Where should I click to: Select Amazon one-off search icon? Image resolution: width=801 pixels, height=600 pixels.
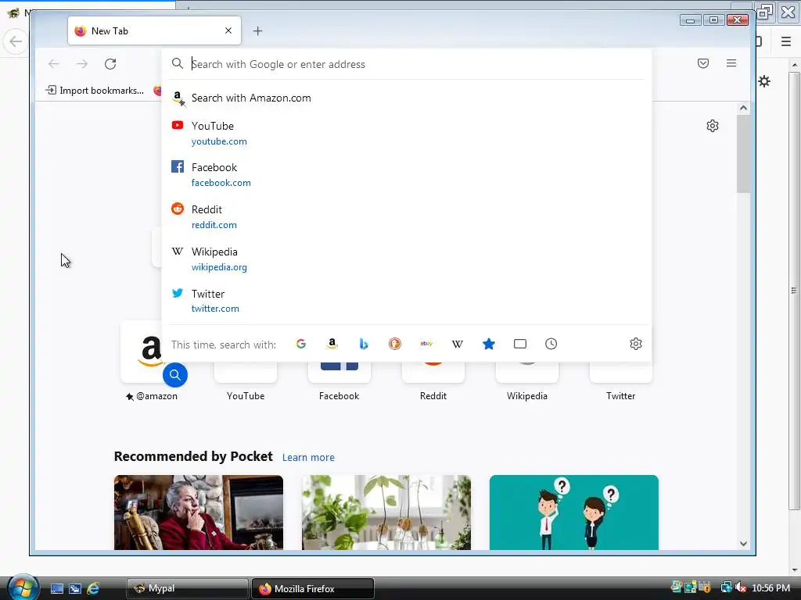[332, 344]
